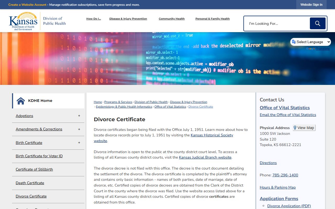The image size is (335, 209).
Task: Open Birth Certificate sidebar link
Action: 29,143
